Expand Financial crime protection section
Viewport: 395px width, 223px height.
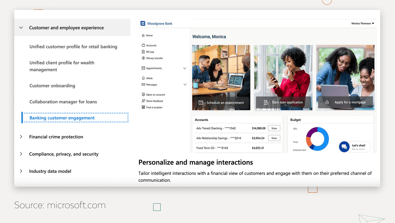coord(21,137)
